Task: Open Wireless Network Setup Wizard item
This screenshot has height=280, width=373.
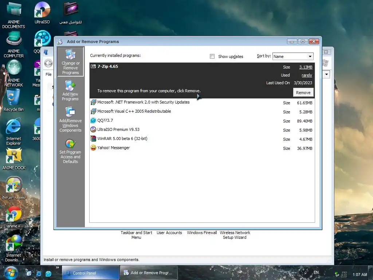Action: 235,235
